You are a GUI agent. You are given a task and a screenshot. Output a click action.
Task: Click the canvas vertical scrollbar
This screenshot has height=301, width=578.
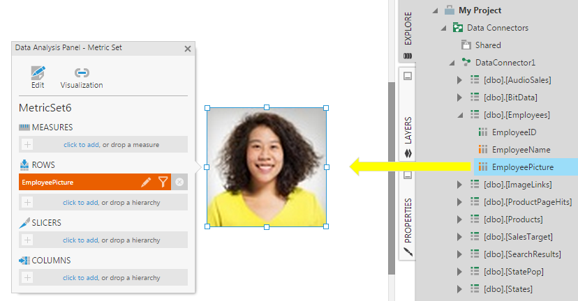(x=392, y=178)
